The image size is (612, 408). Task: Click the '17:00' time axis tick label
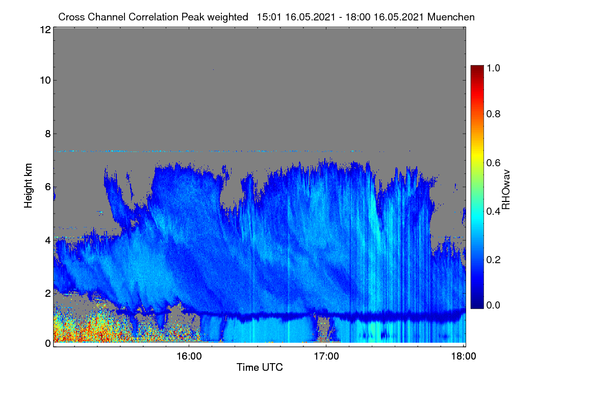(x=326, y=356)
